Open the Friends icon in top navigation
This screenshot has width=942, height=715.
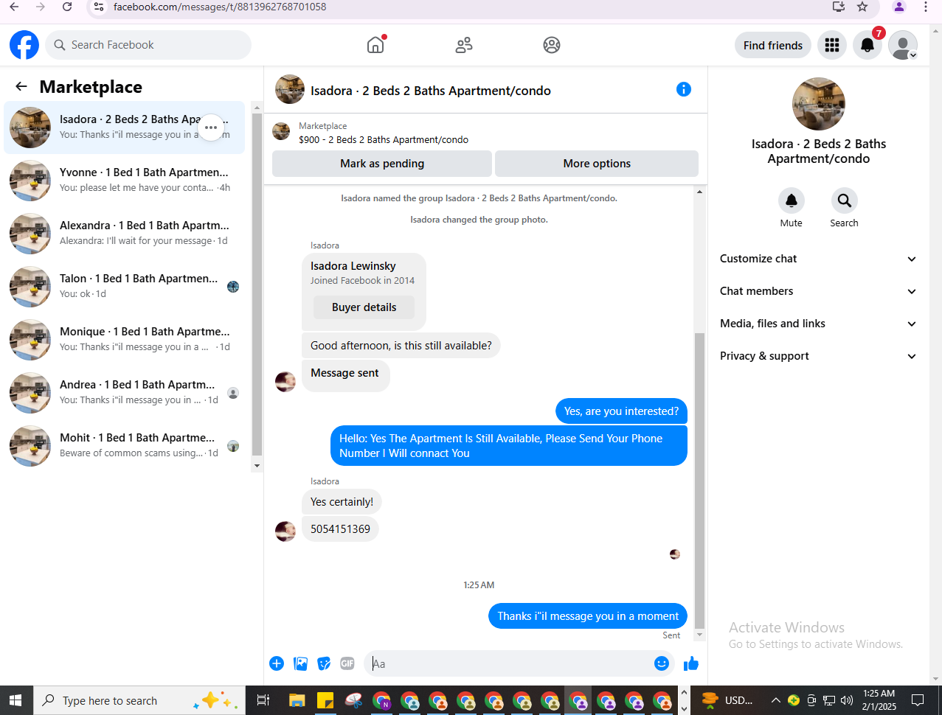point(464,45)
